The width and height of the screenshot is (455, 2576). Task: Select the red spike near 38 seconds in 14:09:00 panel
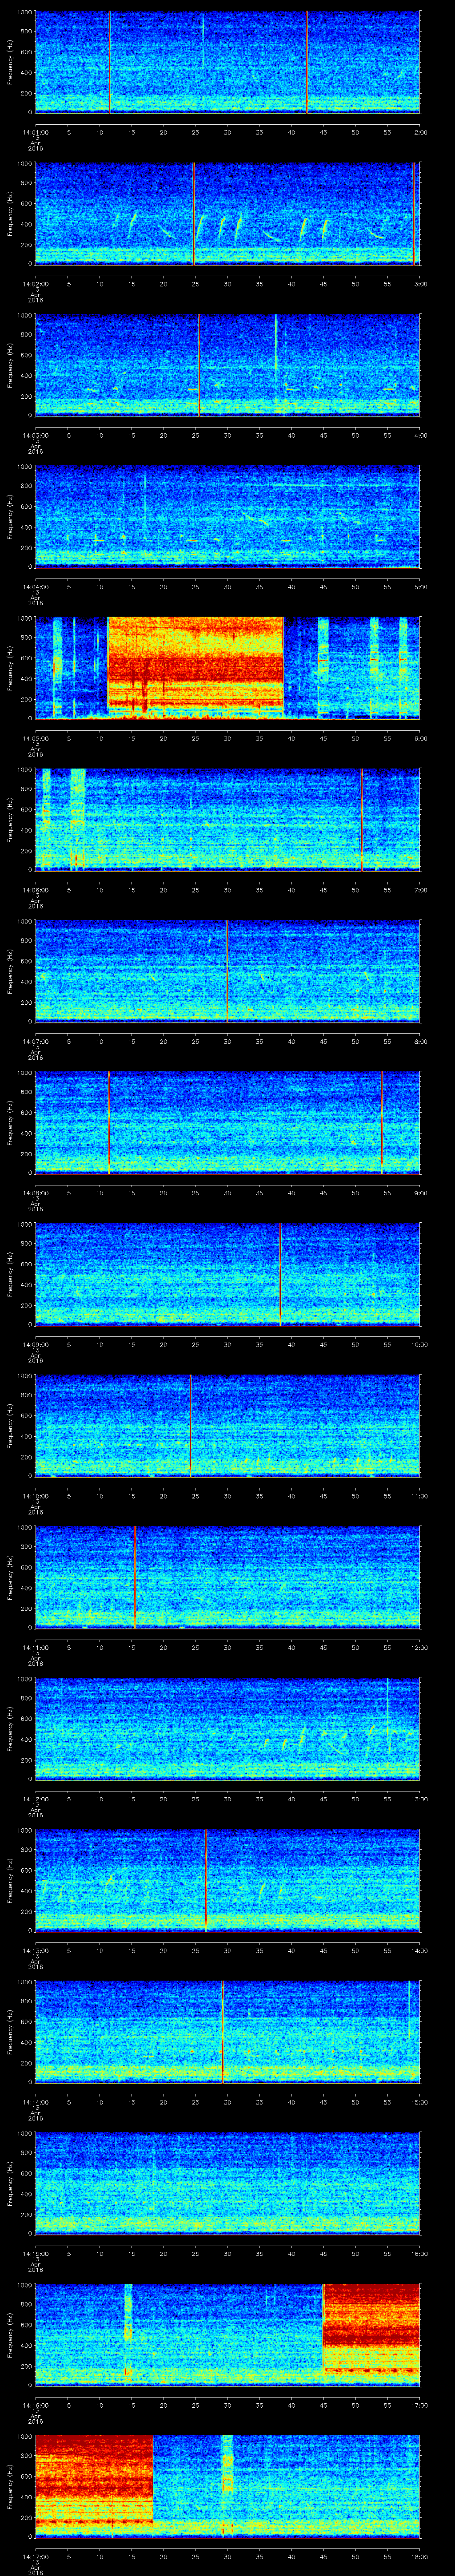point(280,1274)
